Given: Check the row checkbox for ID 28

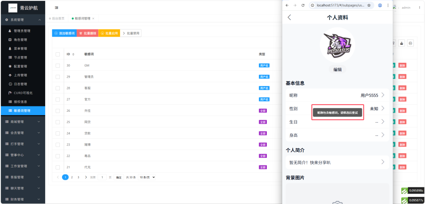Looking at the screenshot, I should (58, 88).
